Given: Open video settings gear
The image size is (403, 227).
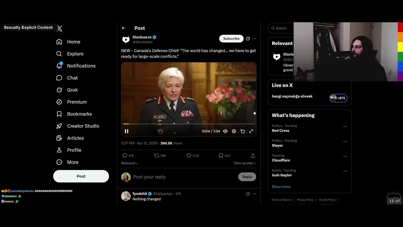Looking at the screenshot, I should [234, 131].
